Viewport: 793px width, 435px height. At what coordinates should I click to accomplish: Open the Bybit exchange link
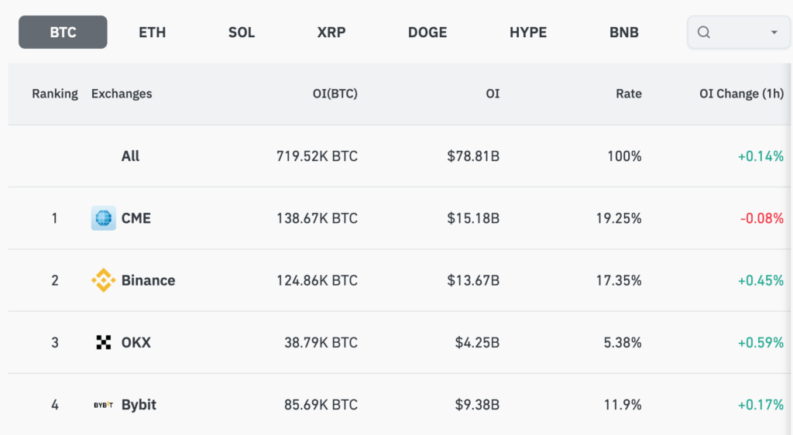click(139, 405)
